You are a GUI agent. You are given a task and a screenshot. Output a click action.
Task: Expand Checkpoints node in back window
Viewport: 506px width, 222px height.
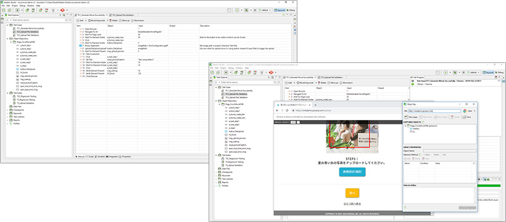(7, 110)
